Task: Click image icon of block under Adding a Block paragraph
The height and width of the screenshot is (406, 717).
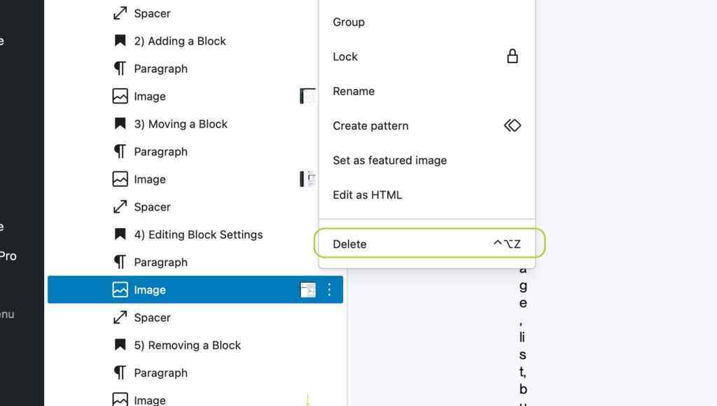Action: pos(120,96)
